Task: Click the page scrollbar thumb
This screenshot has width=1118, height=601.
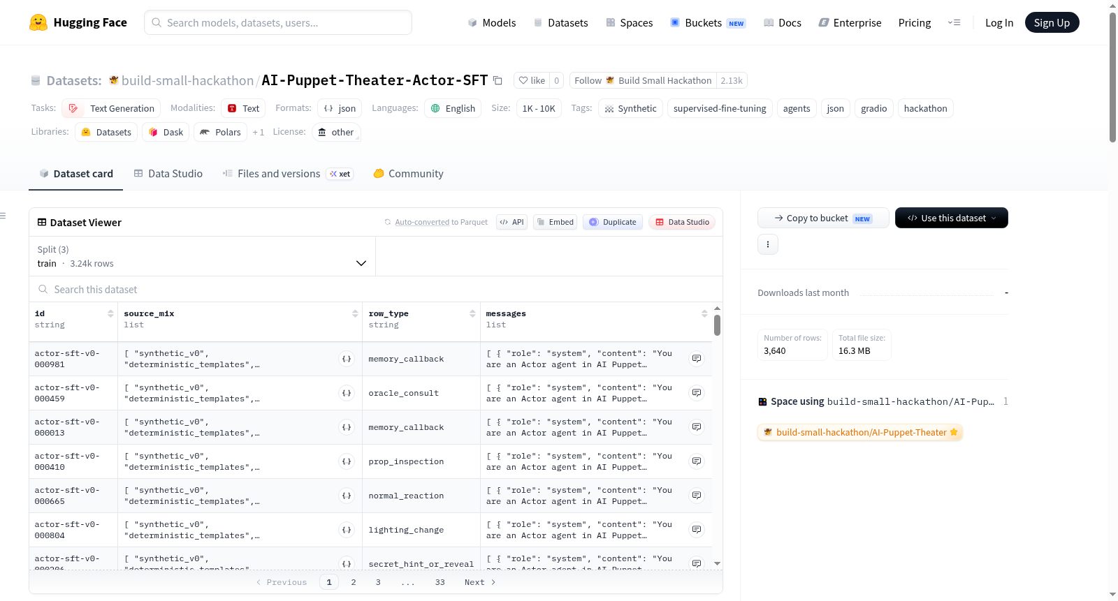Action: pos(1112,77)
